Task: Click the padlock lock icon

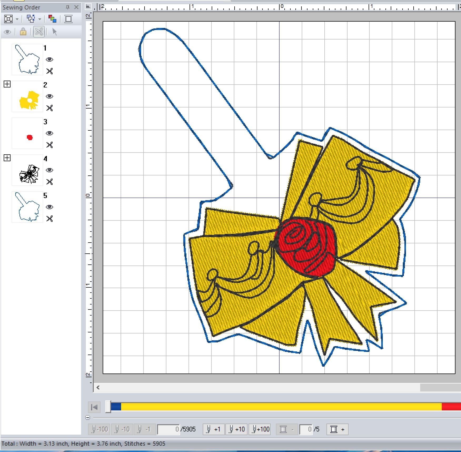Action: click(23, 32)
